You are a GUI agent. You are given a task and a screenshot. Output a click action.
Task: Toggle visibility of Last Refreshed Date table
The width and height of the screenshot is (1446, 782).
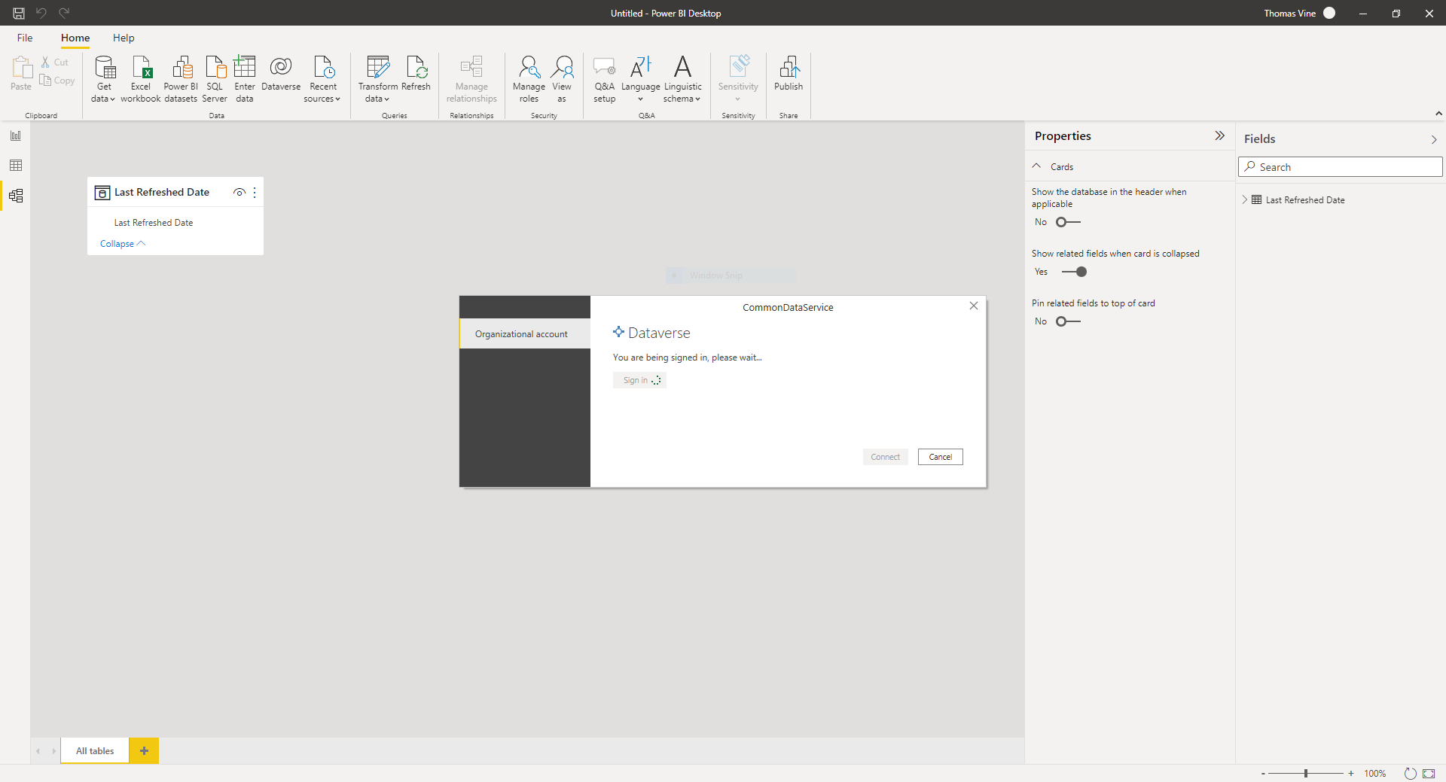pyautogui.click(x=239, y=193)
